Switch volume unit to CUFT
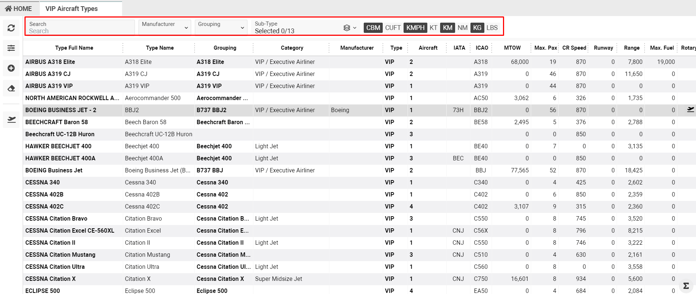This screenshot has width=696, height=294. click(x=393, y=28)
